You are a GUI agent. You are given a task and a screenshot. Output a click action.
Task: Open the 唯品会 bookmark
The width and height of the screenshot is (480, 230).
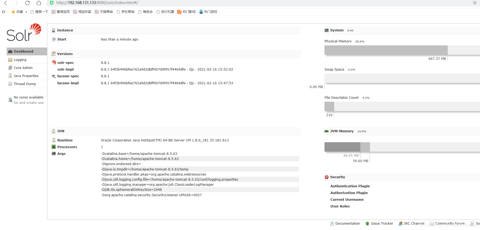click(145, 12)
